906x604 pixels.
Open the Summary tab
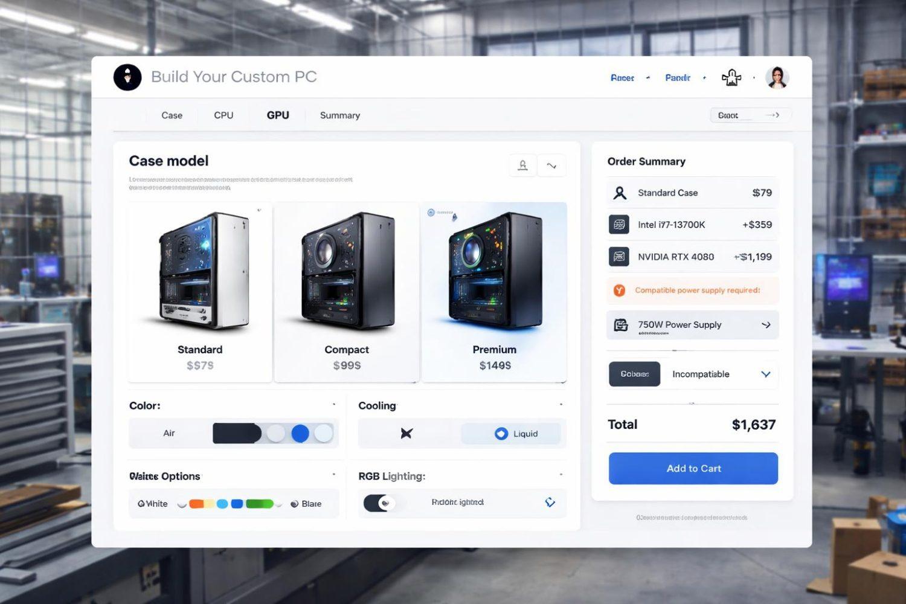340,115
